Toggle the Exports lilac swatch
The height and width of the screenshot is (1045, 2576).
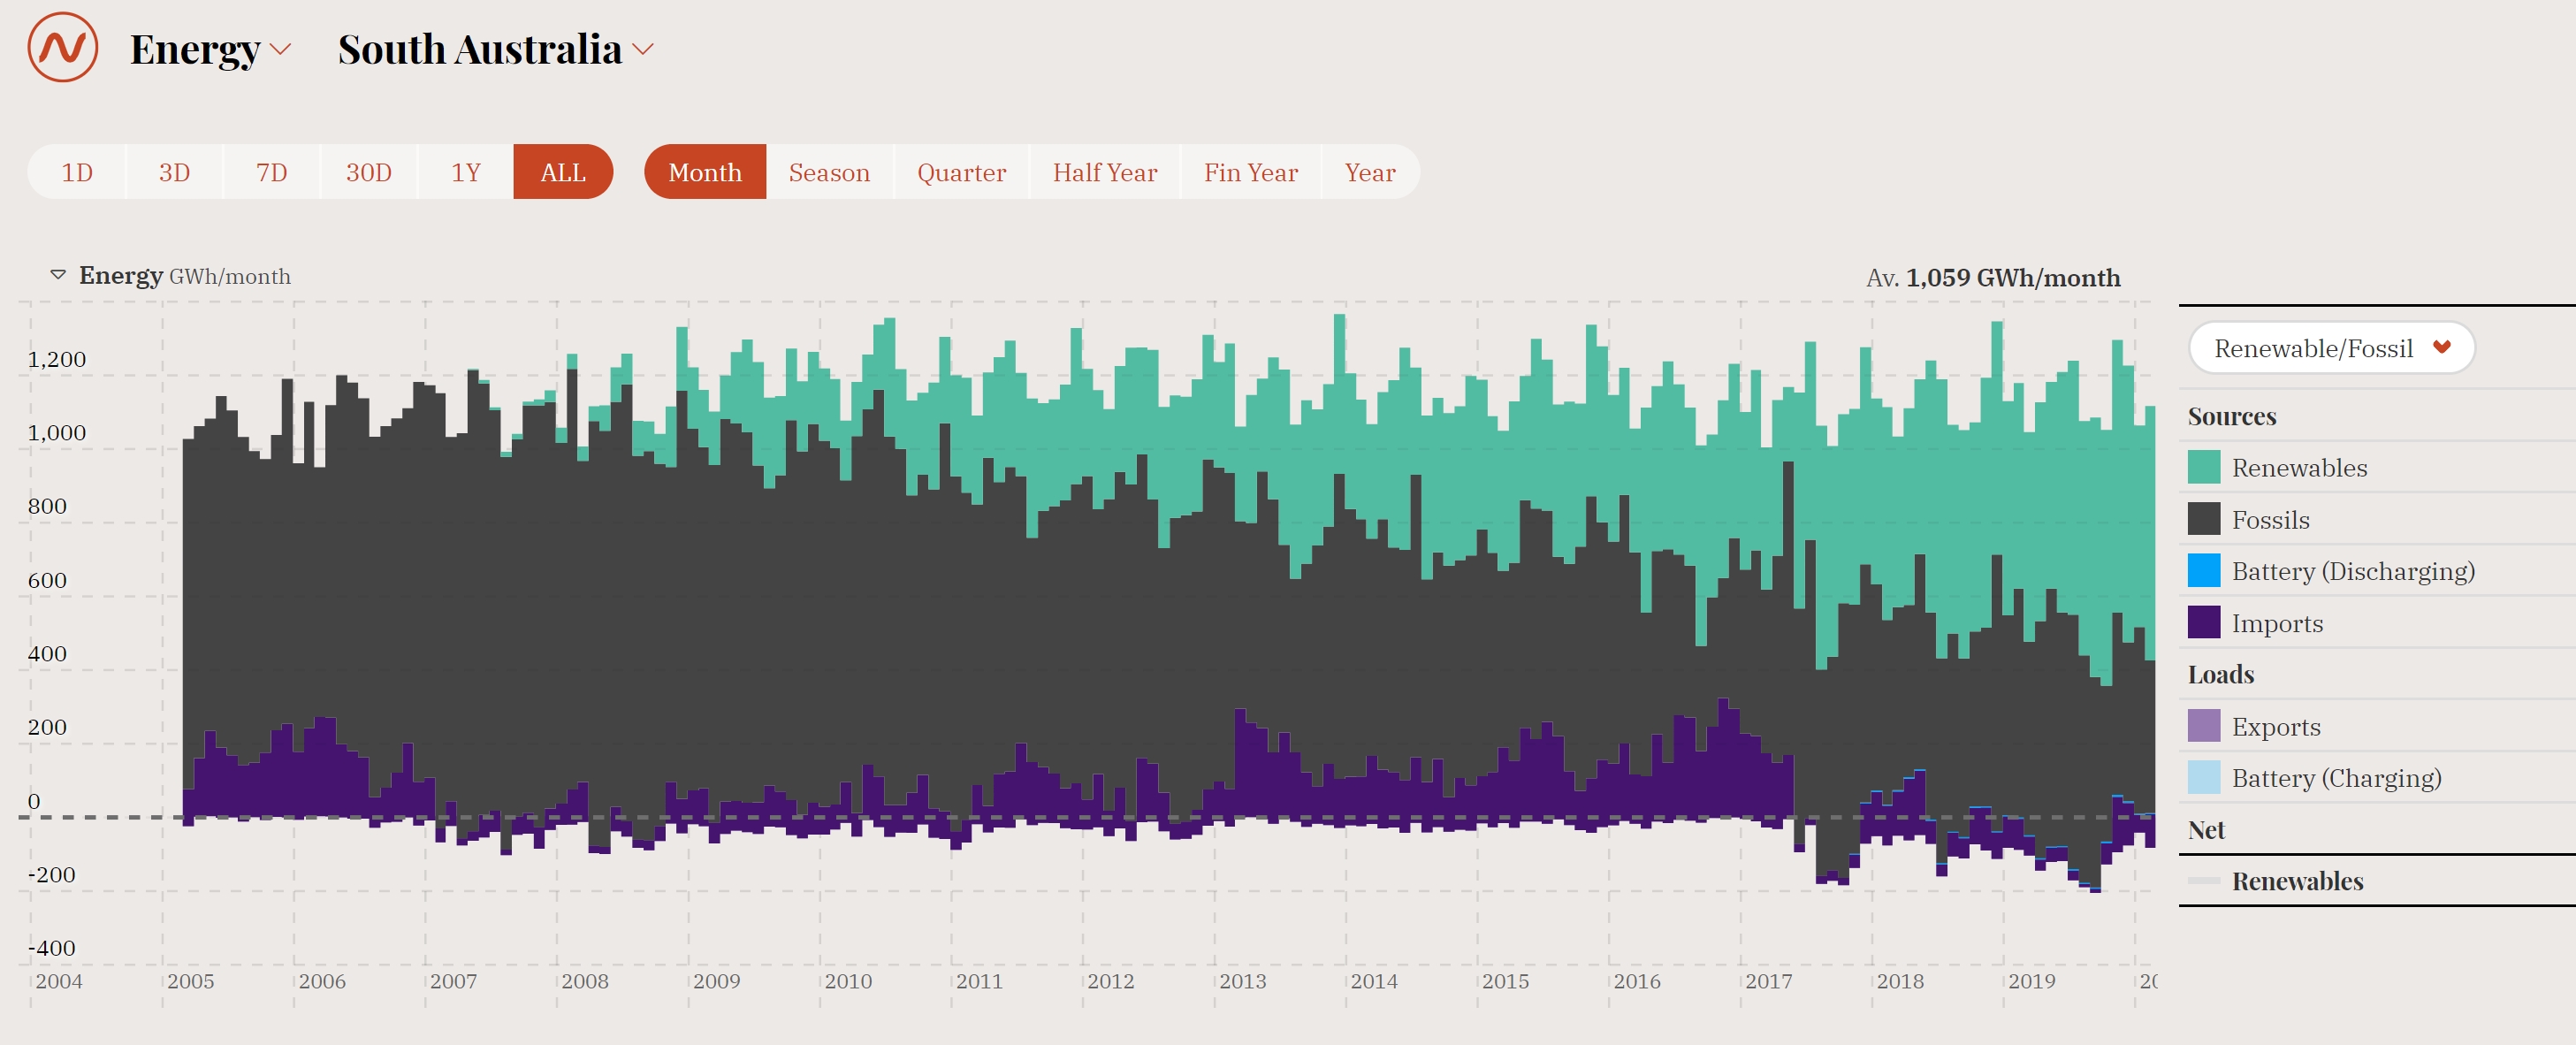point(2203,726)
